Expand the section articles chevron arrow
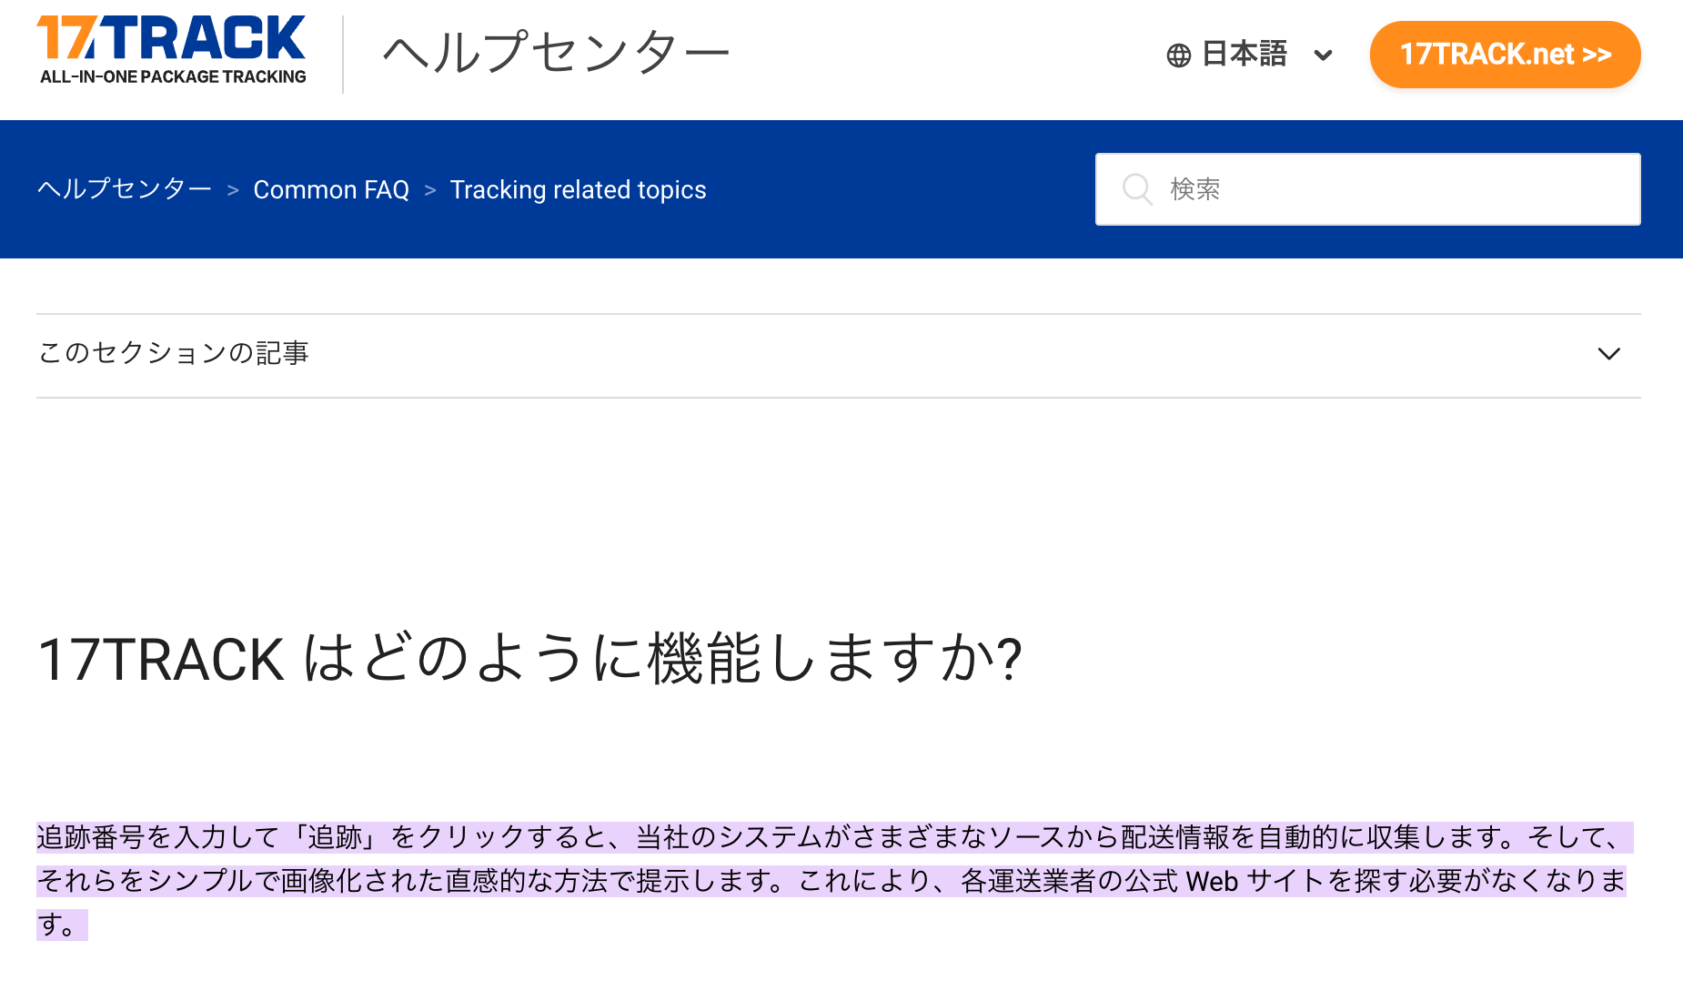Image resolution: width=1683 pixels, height=981 pixels. [1608, 354]
